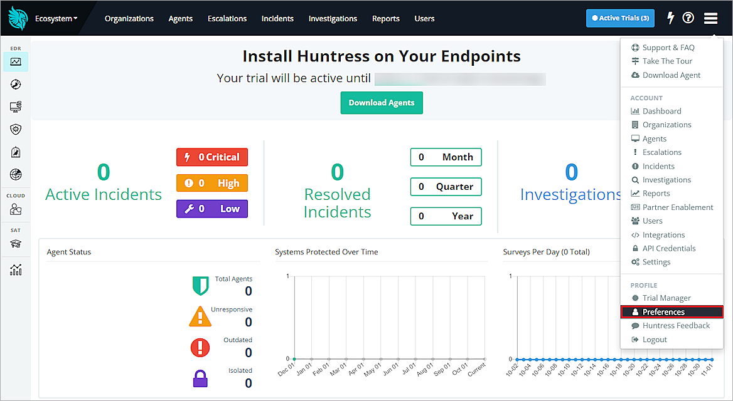Select the Quarter filter for resolved incidents

(446, 187)
